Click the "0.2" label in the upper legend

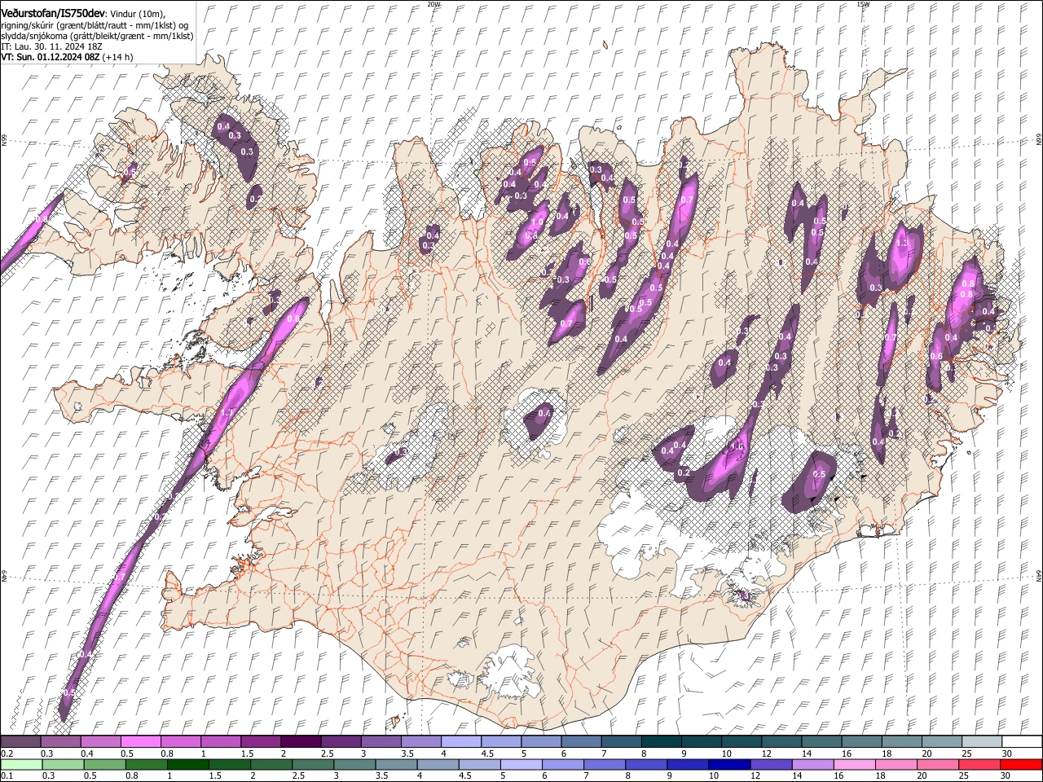[6, 753]
